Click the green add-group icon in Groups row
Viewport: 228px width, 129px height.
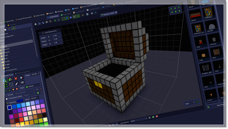coord(38,93)
